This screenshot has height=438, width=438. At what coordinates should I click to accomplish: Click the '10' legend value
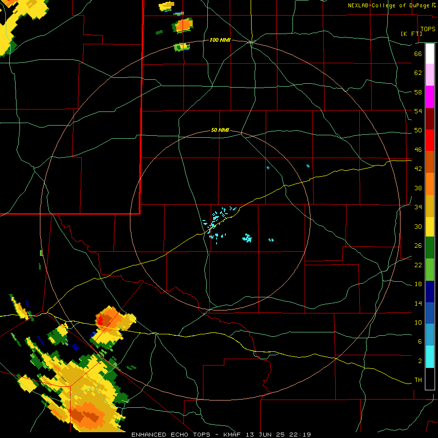tap(418, 322)
